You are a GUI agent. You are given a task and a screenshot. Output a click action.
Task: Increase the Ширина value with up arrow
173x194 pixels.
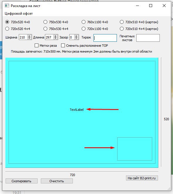click(29, 36)
